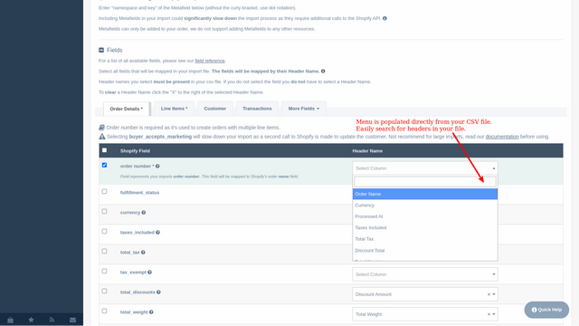Collapse the order number Select Column dropdown
Image resolution: width=579 pixels, height=326 pixels.
[424, 168]
